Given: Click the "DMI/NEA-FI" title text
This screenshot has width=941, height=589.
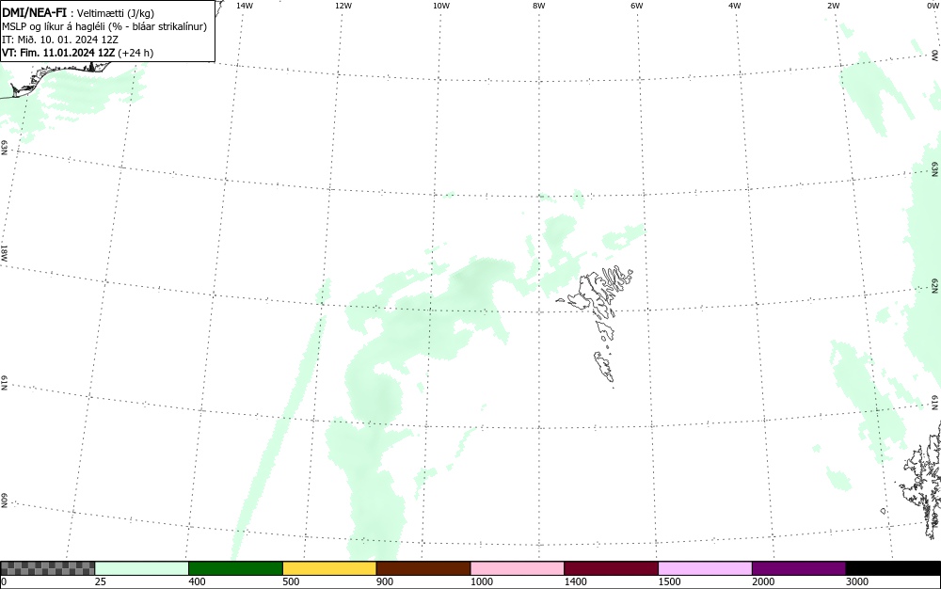Looking at the screenshot, I should (x=34, y=12).
